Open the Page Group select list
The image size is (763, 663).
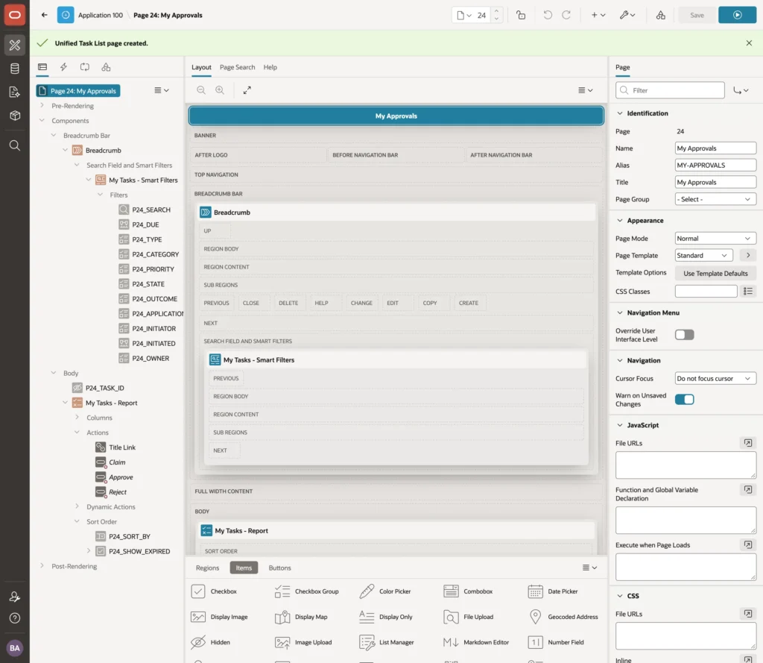click(x=715, y=199)
